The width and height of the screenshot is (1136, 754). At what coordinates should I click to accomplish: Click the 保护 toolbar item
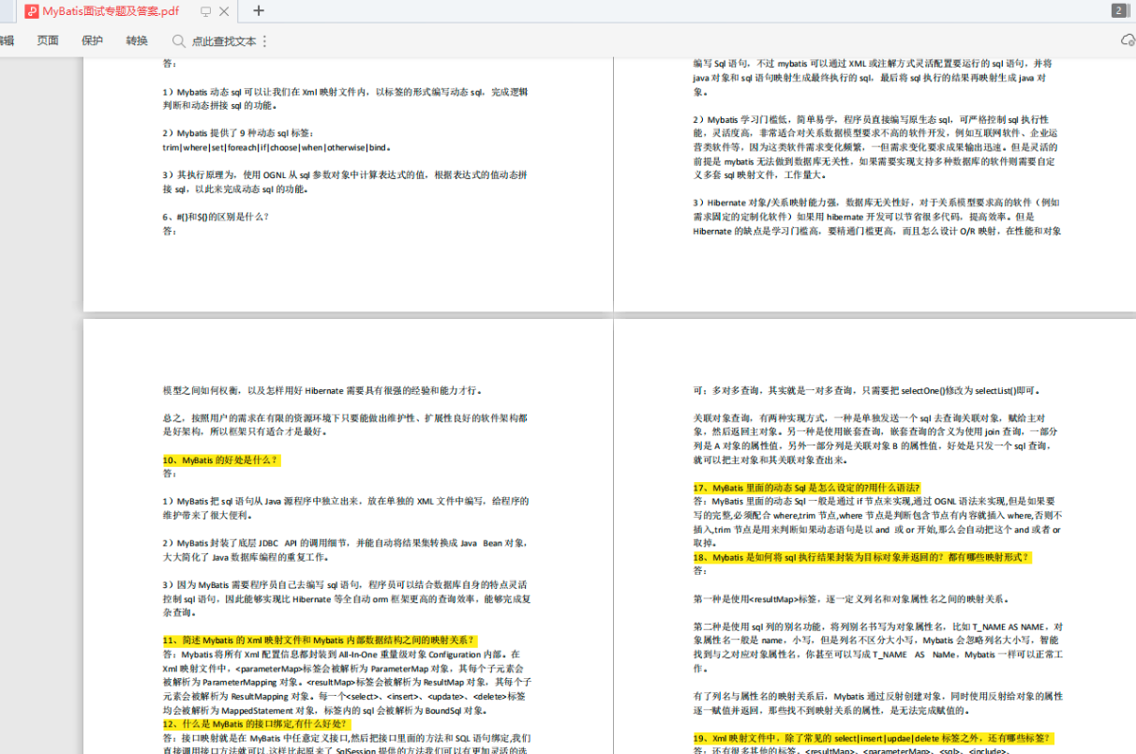point(91,40)
